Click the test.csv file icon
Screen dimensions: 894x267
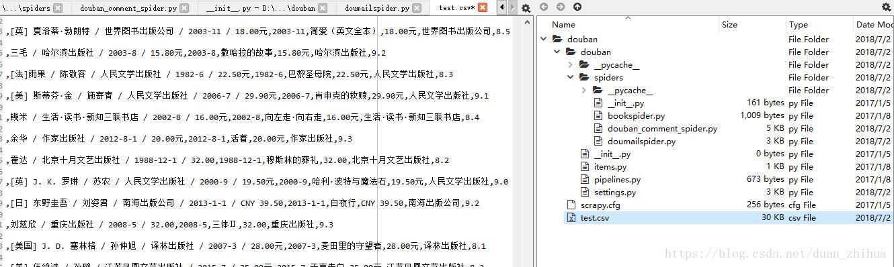pyautogui.click(x=571, y=217)
